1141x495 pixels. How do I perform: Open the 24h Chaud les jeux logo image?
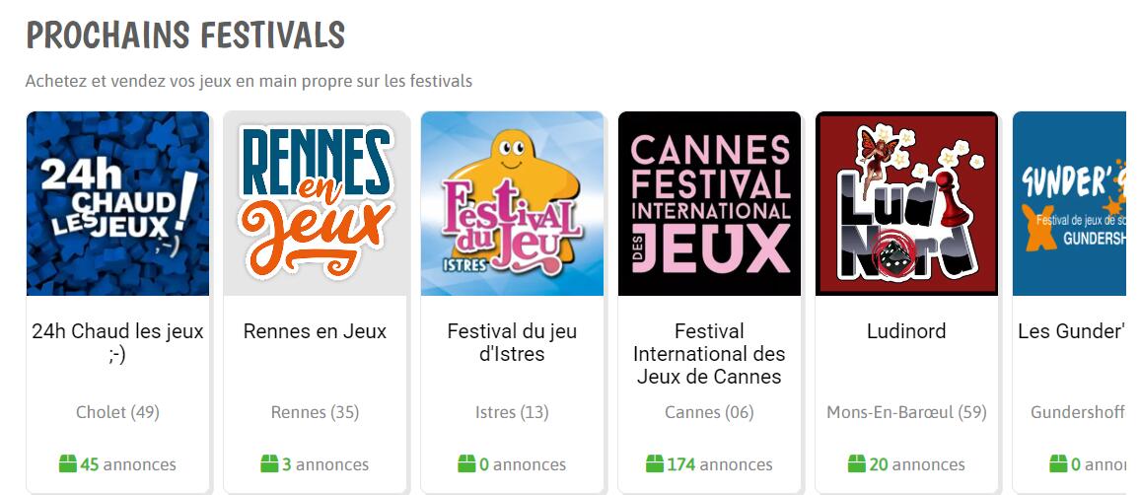tap(118, 204)
